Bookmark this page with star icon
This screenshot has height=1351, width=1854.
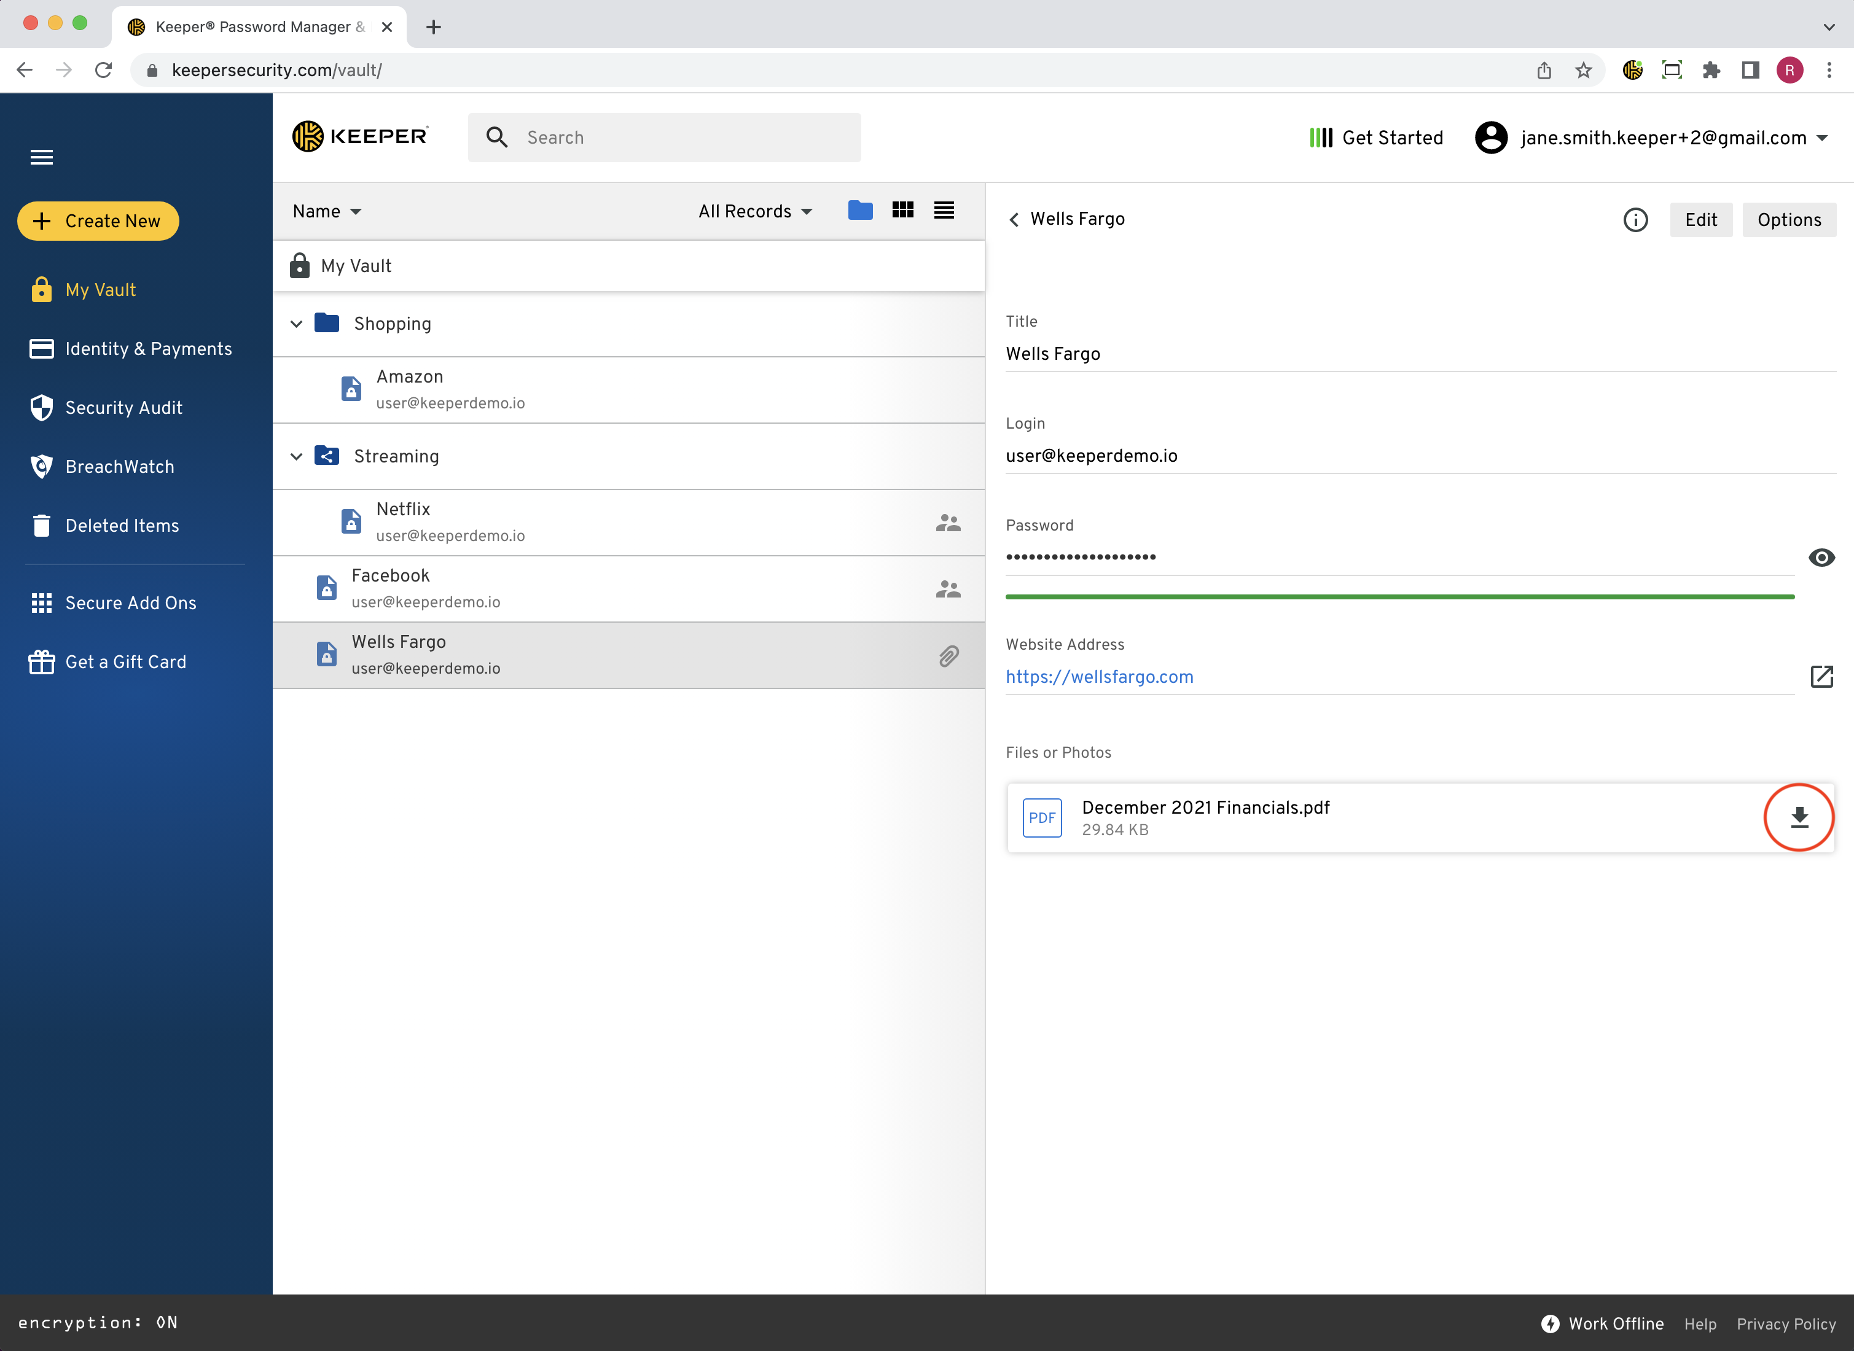click(1583, 71)
